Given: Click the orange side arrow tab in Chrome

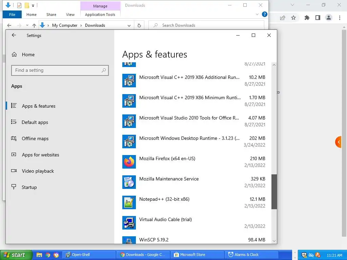Looking at the screenshot, I should [339, 142].
